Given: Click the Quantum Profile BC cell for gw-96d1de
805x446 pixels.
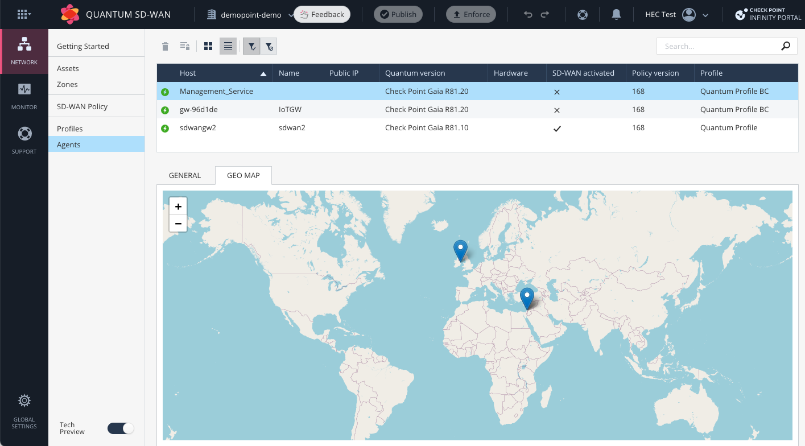Looking at the screenshot, I should click(x=734, y=109).
